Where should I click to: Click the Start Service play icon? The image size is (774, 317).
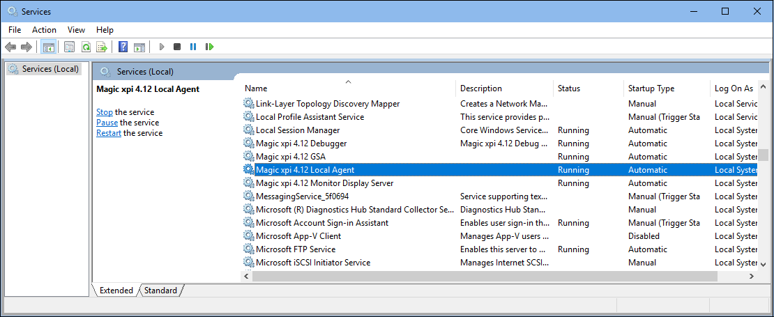pos(161,47)
